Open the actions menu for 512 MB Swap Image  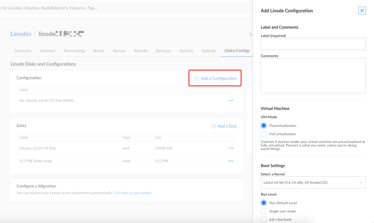[x=231, y=161]
